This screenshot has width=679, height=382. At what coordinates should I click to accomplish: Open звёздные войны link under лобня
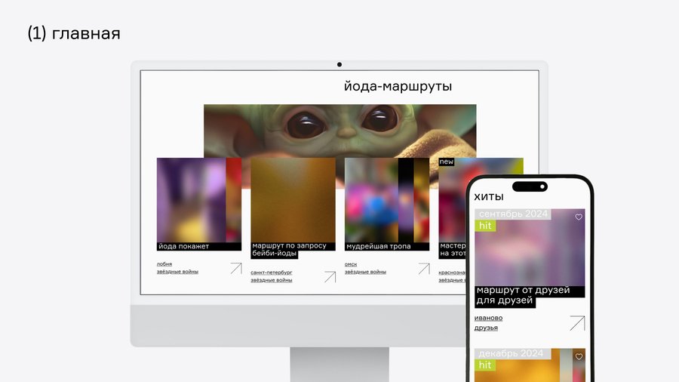177,272
